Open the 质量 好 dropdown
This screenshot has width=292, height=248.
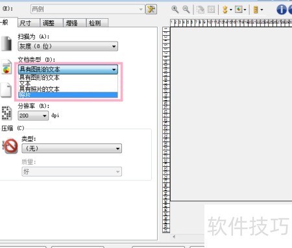pos(71,171)
